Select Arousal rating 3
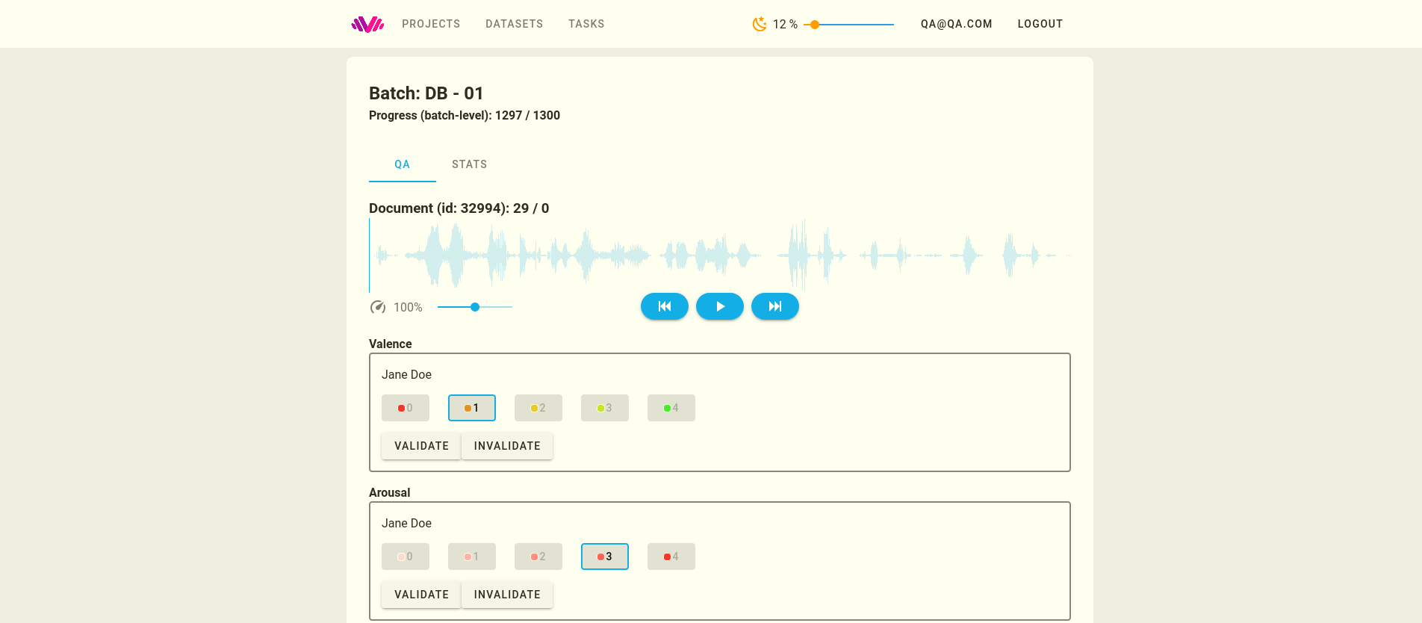The image size is (1422, 623). (x=605, y=557)
